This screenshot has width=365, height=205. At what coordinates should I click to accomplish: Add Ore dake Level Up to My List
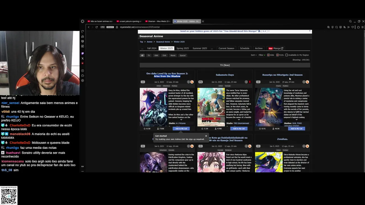point(181,129)
